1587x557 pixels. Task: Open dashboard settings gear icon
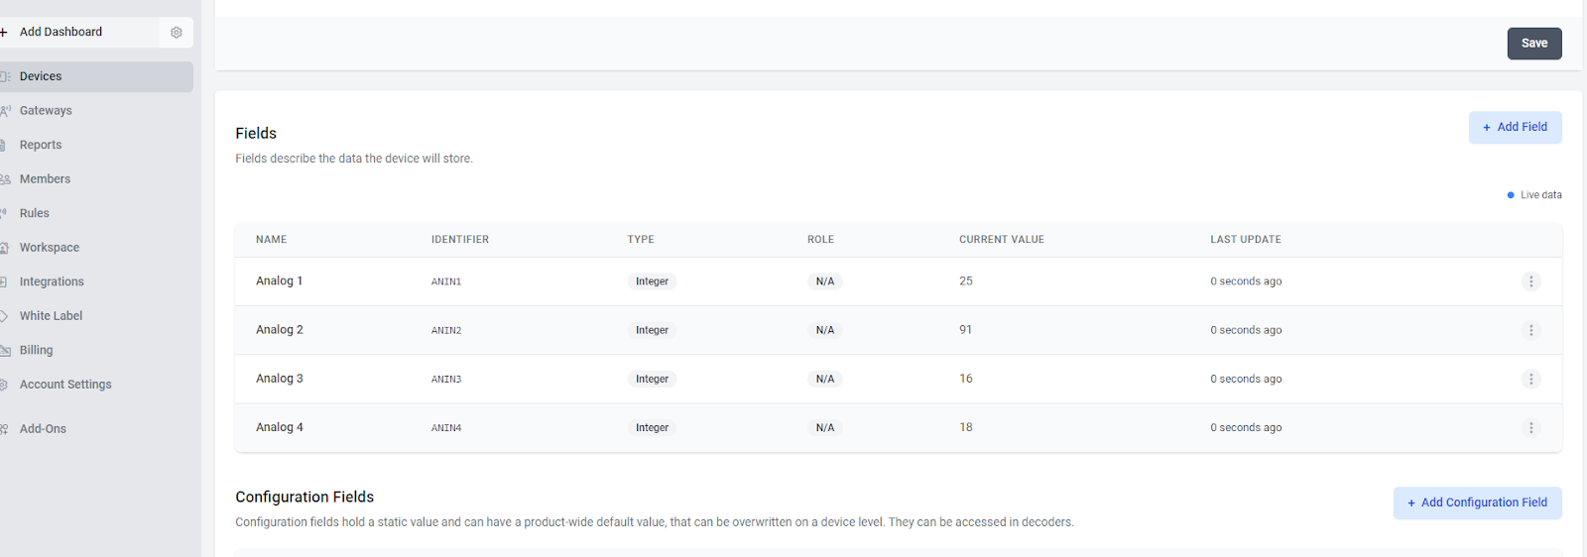point(177,32)
